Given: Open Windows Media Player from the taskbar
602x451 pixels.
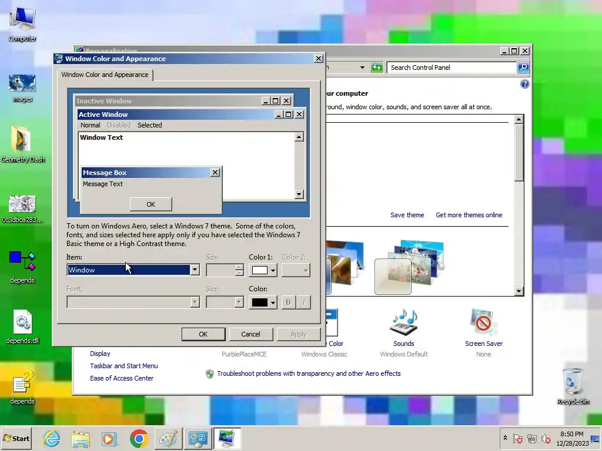Looking at the screenshot, I should click(x=109, y=438).
